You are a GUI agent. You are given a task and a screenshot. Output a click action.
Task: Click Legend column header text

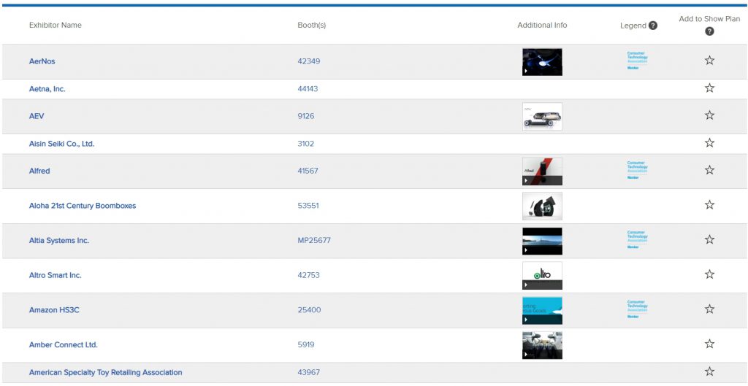tap(633, 26)
